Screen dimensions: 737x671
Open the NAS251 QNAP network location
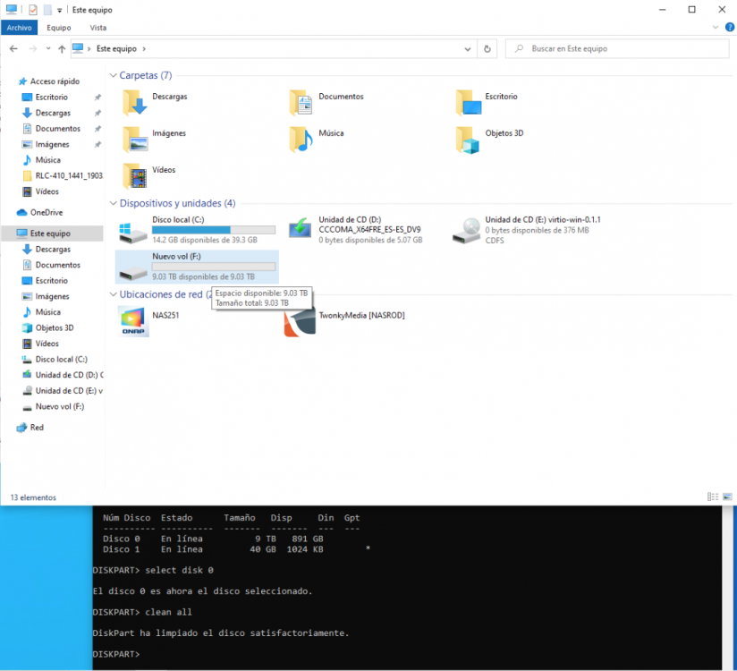pyautogui.click(x=133, y=321)
